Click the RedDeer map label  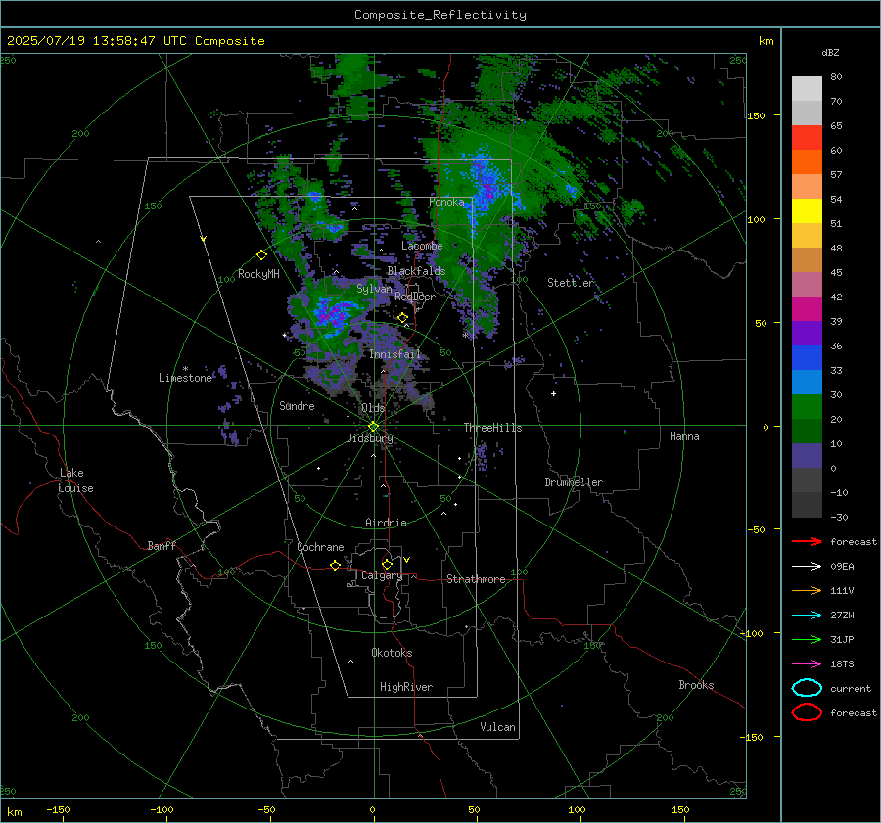tap(415, 297)
